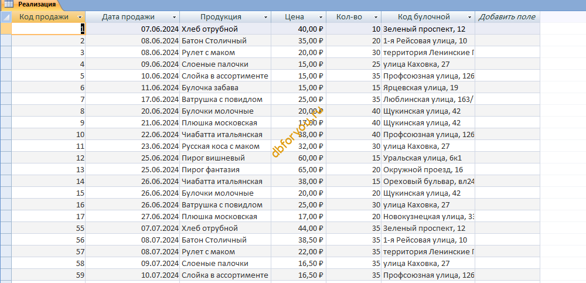Click the Ярцевская улица, 19 address cell
This screenshot has height=283, width=586.
point(428,88)
